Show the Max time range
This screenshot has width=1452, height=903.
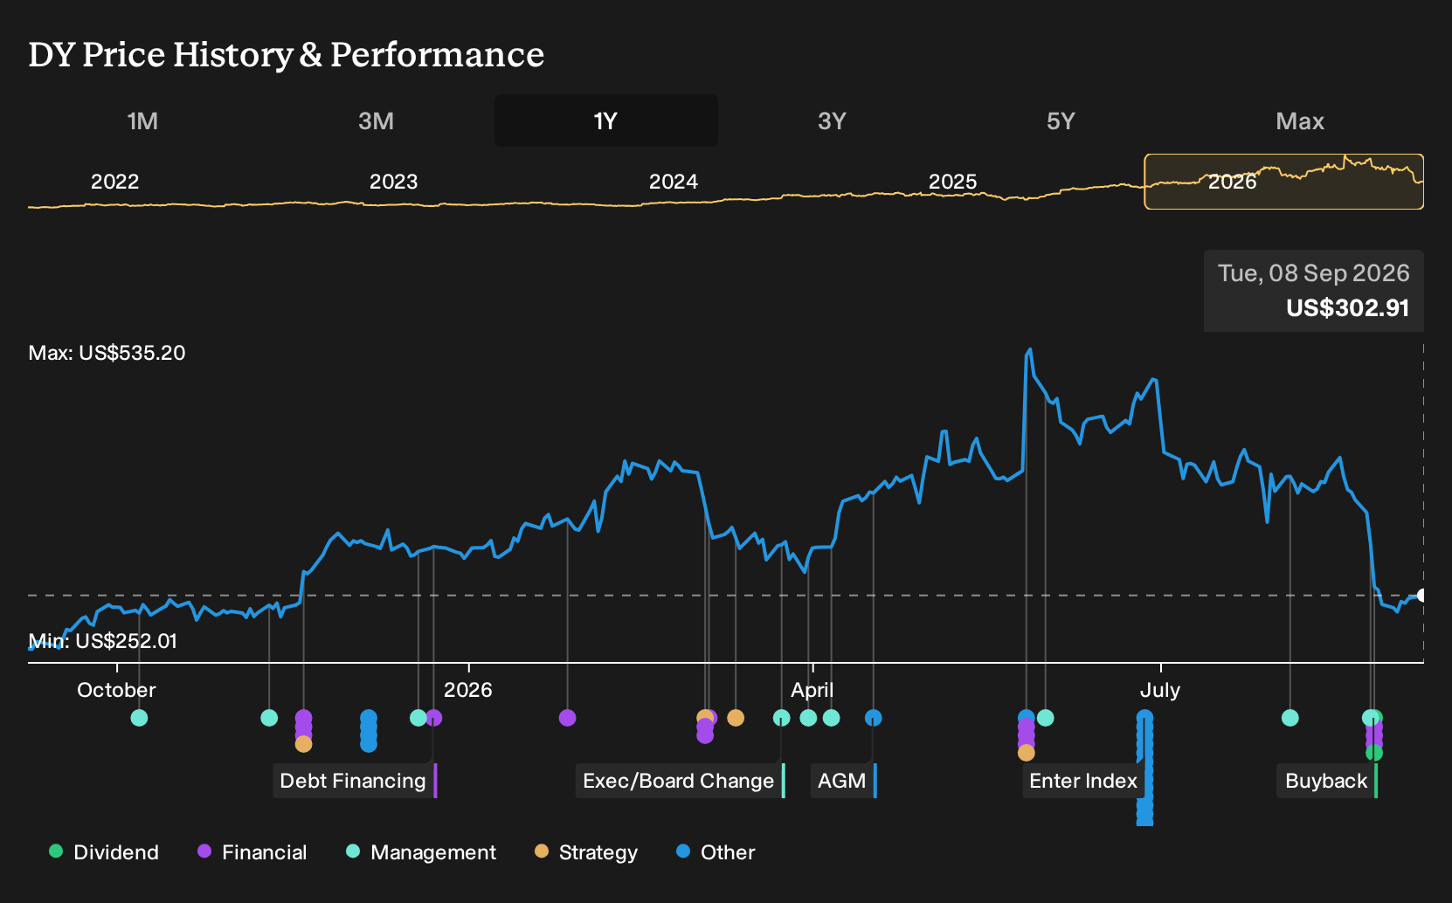point(1300,121)
